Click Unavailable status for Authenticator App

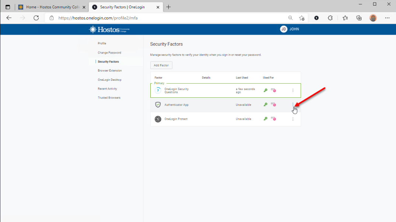pos(243,105)
